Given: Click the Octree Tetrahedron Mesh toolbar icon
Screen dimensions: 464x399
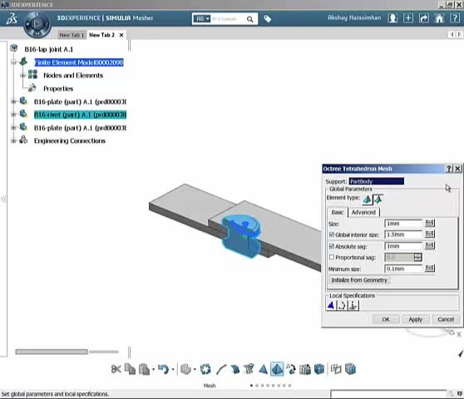Looking at the screenshot, I should pos(277,369).
